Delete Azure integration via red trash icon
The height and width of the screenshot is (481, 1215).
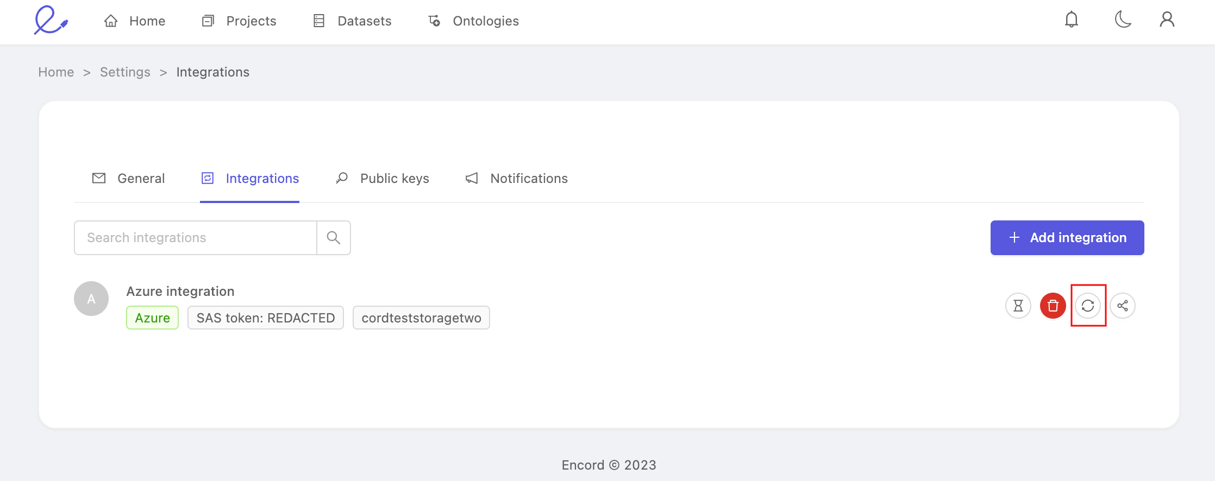tap(1053, 306)
